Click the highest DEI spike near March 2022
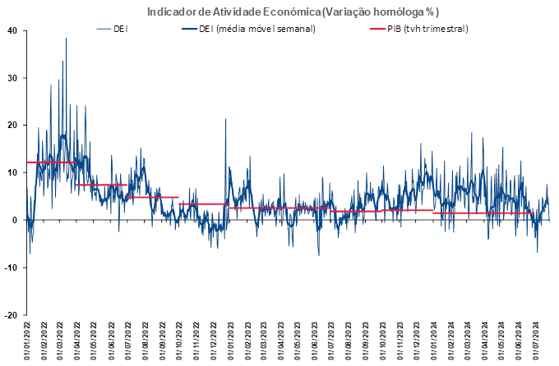The width and height of the screenshot is (559, 366). point(66,39)
